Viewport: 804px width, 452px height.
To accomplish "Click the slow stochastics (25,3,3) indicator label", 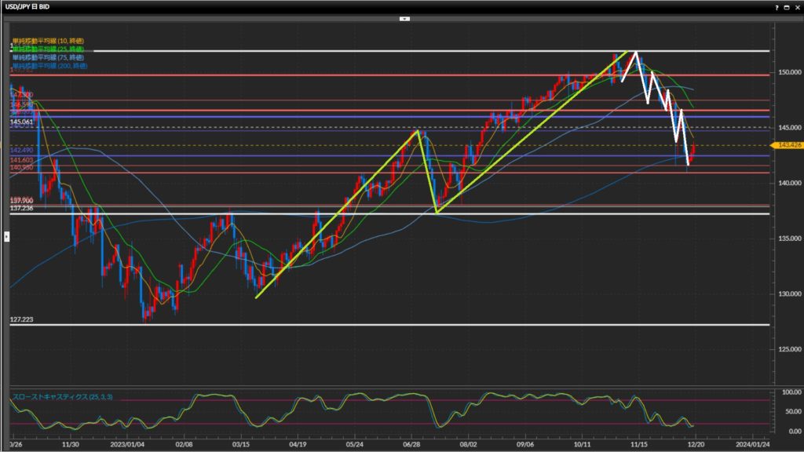I will (x=62, y=398).
